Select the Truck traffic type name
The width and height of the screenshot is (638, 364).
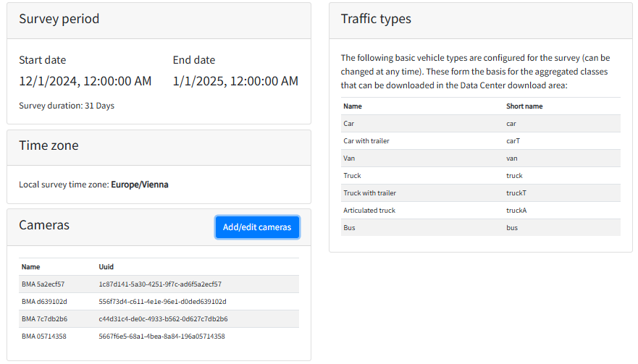[x=353, y=176]
